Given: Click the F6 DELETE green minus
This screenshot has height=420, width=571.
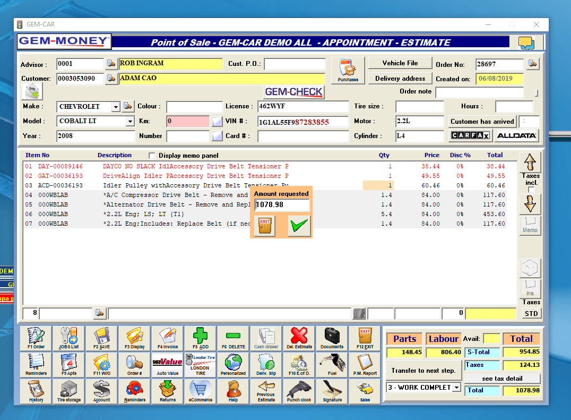Looking at the screenshot, I should 233,338.
